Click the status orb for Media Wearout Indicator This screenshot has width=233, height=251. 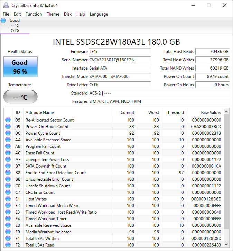pyautogui.click(x=8, y=232)
